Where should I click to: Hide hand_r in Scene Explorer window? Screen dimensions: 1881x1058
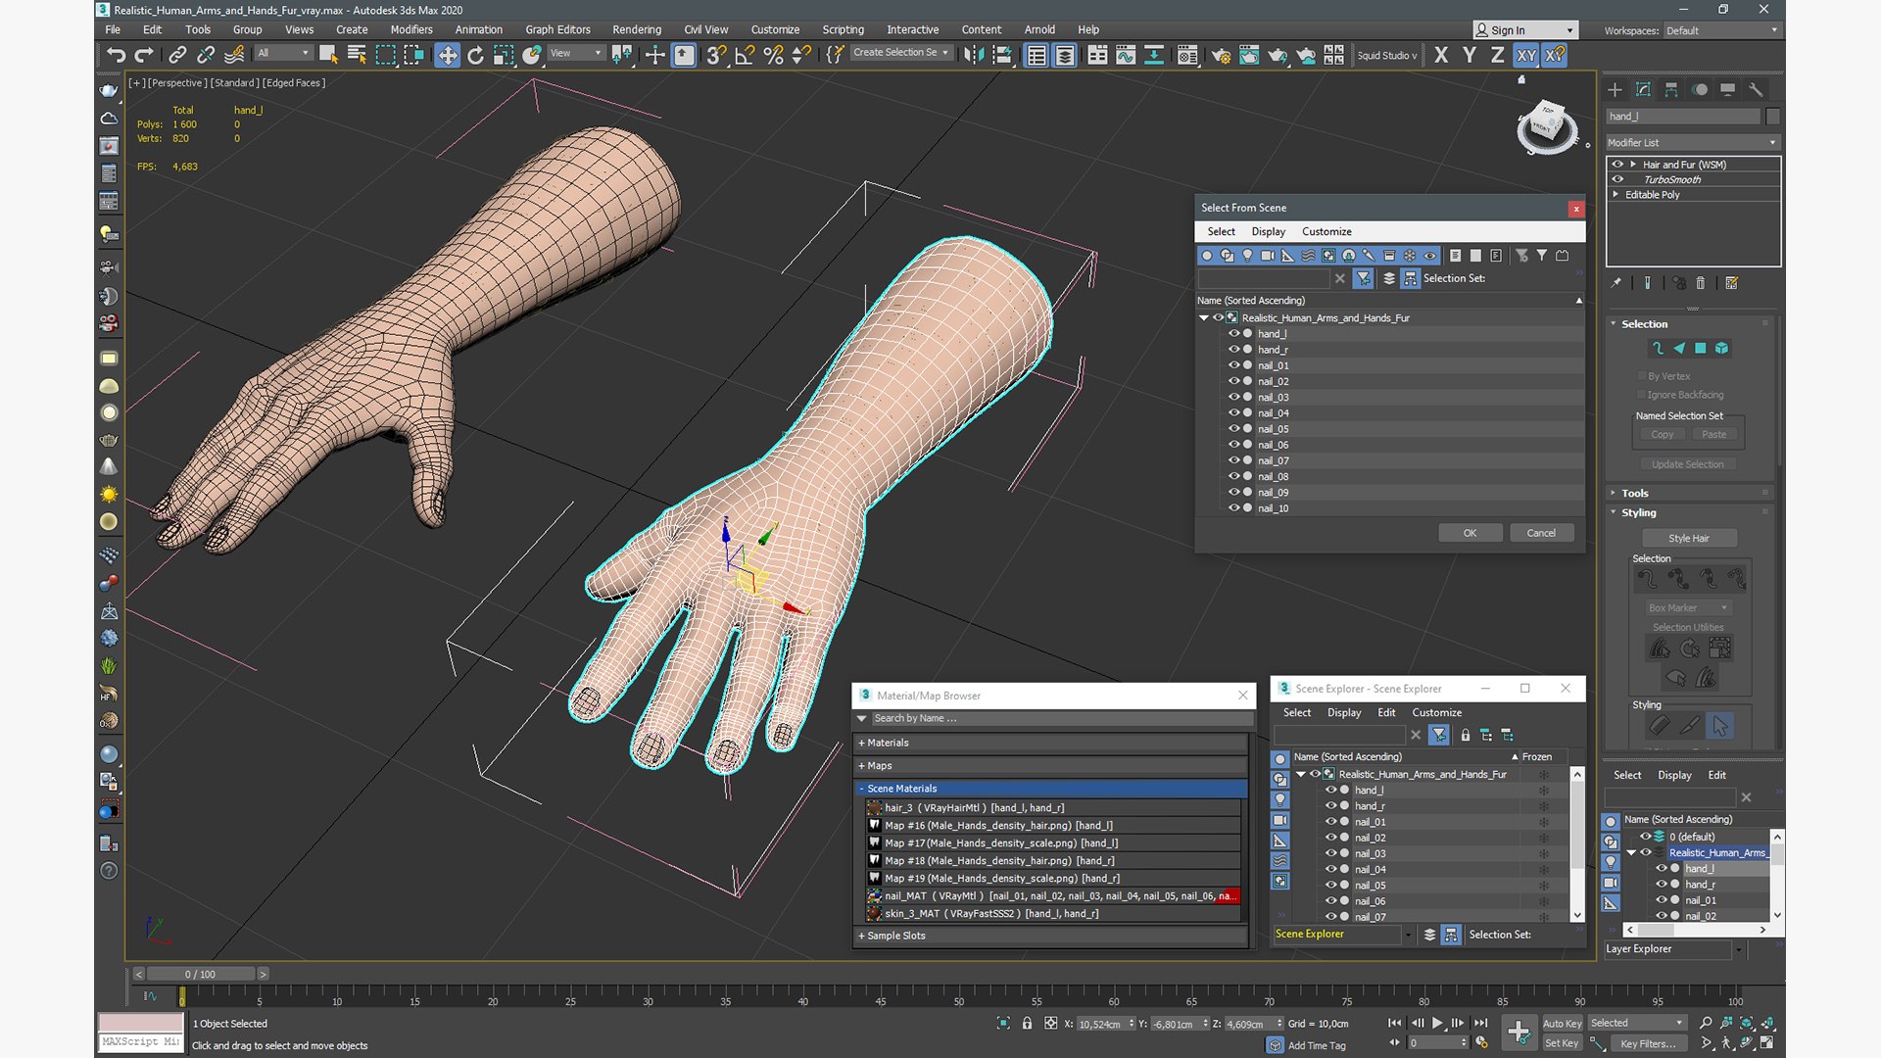(1331, 806)
